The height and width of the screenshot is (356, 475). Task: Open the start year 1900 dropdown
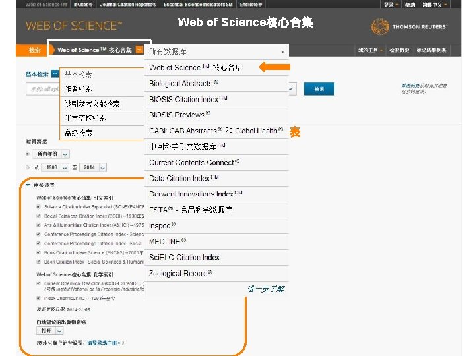pos(55,167)
